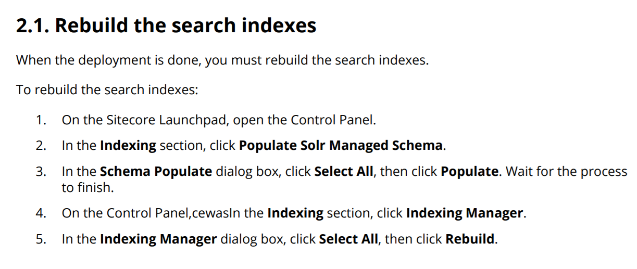
Task: Click the list number 5
Action: point(41,239)
